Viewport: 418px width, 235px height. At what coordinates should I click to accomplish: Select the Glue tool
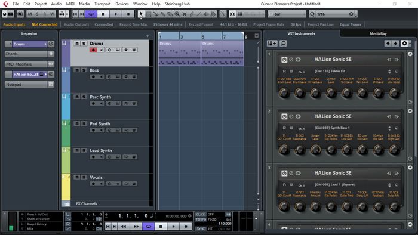[x=163, y=14]
